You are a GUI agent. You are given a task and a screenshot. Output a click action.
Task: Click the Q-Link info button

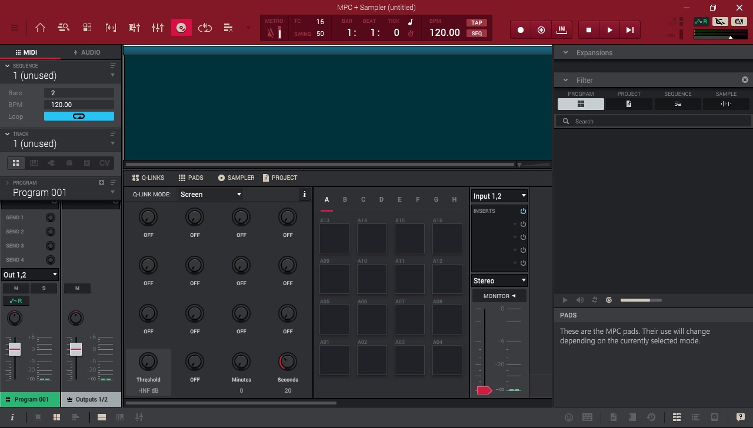point(304,195)
